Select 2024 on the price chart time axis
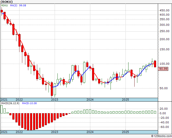This screenshot has width=172, height=138. (x=90, y=100)
